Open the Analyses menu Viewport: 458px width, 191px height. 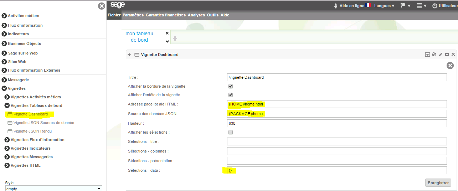click(196, 15)
